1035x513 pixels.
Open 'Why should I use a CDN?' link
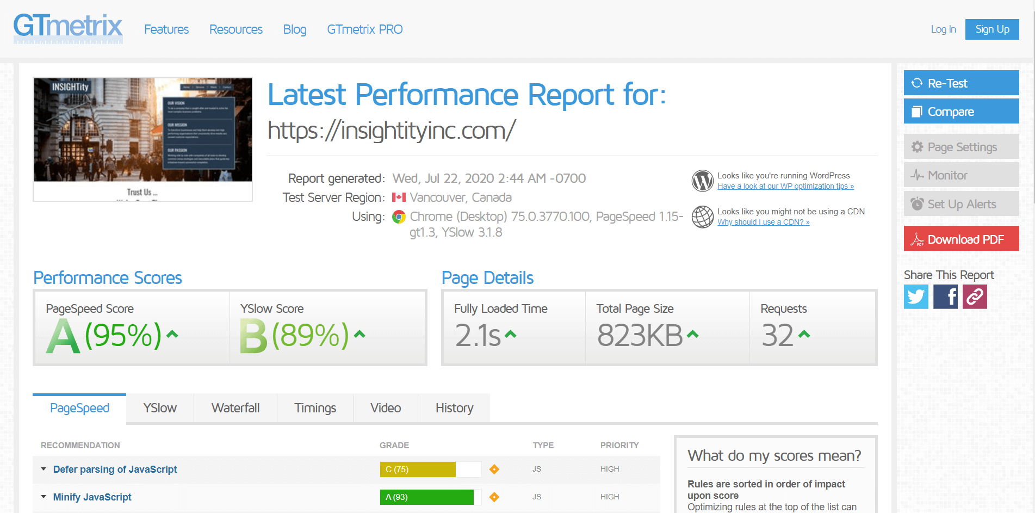coord(763,222)
